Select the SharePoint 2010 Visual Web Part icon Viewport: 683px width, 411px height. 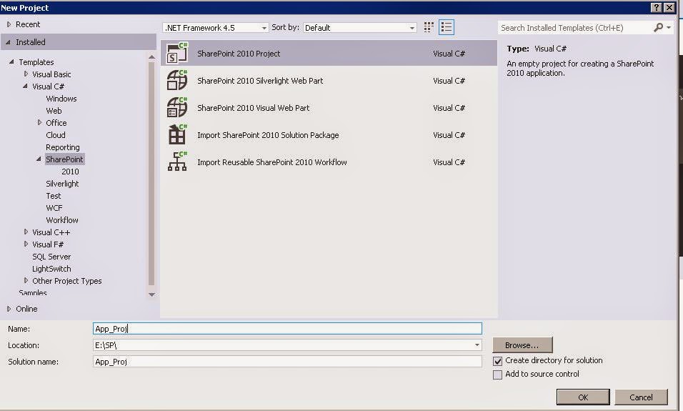177,108
